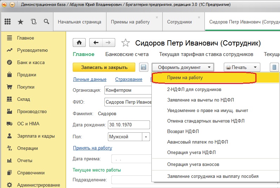Choose Отмена стандартных вычетов НДФЛ

[x=215, y=121]
